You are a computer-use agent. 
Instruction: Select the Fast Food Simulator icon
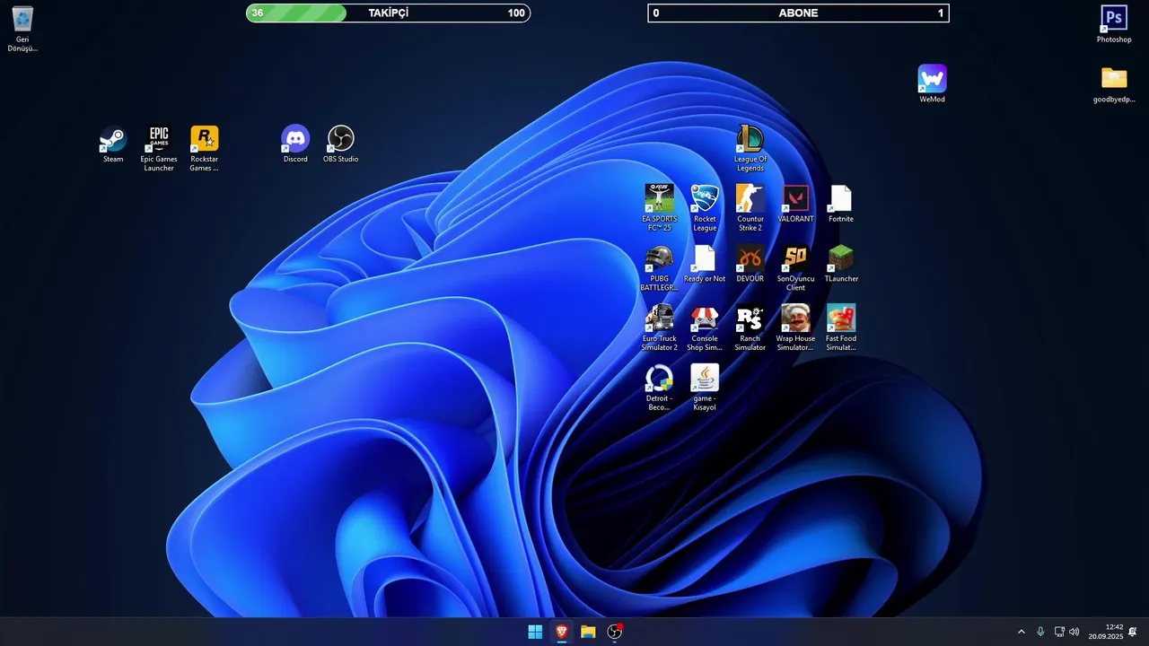click(841, 328)
